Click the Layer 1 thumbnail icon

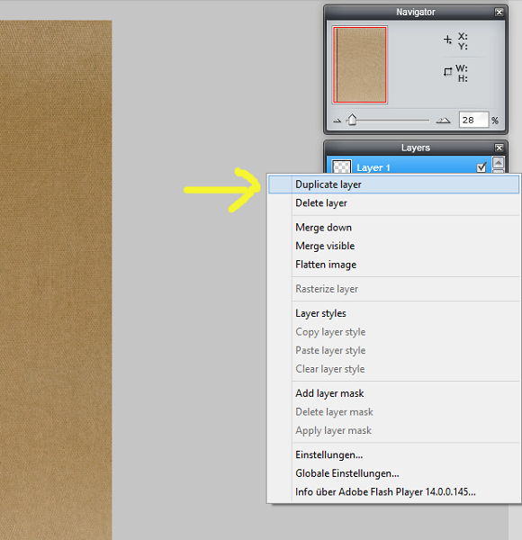(x=342, y=167)
